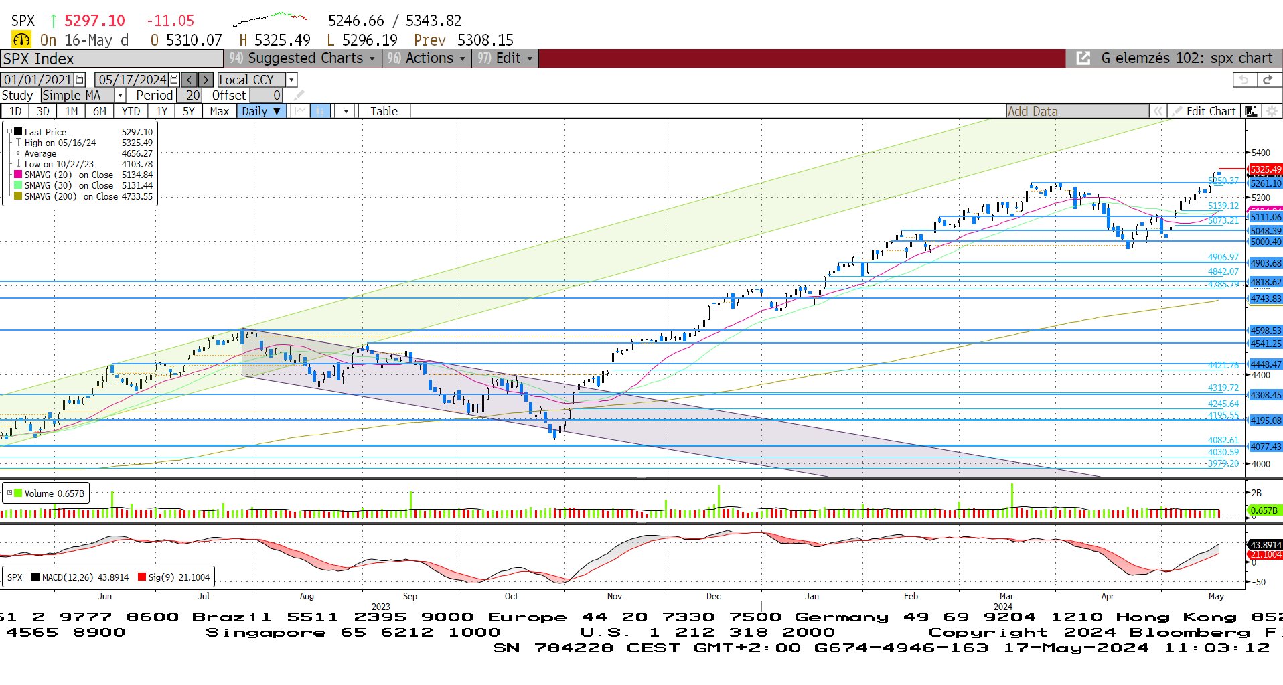Click the SPX intraday sparkline thumbnail

pyautogui.click(x=271, y=19)
